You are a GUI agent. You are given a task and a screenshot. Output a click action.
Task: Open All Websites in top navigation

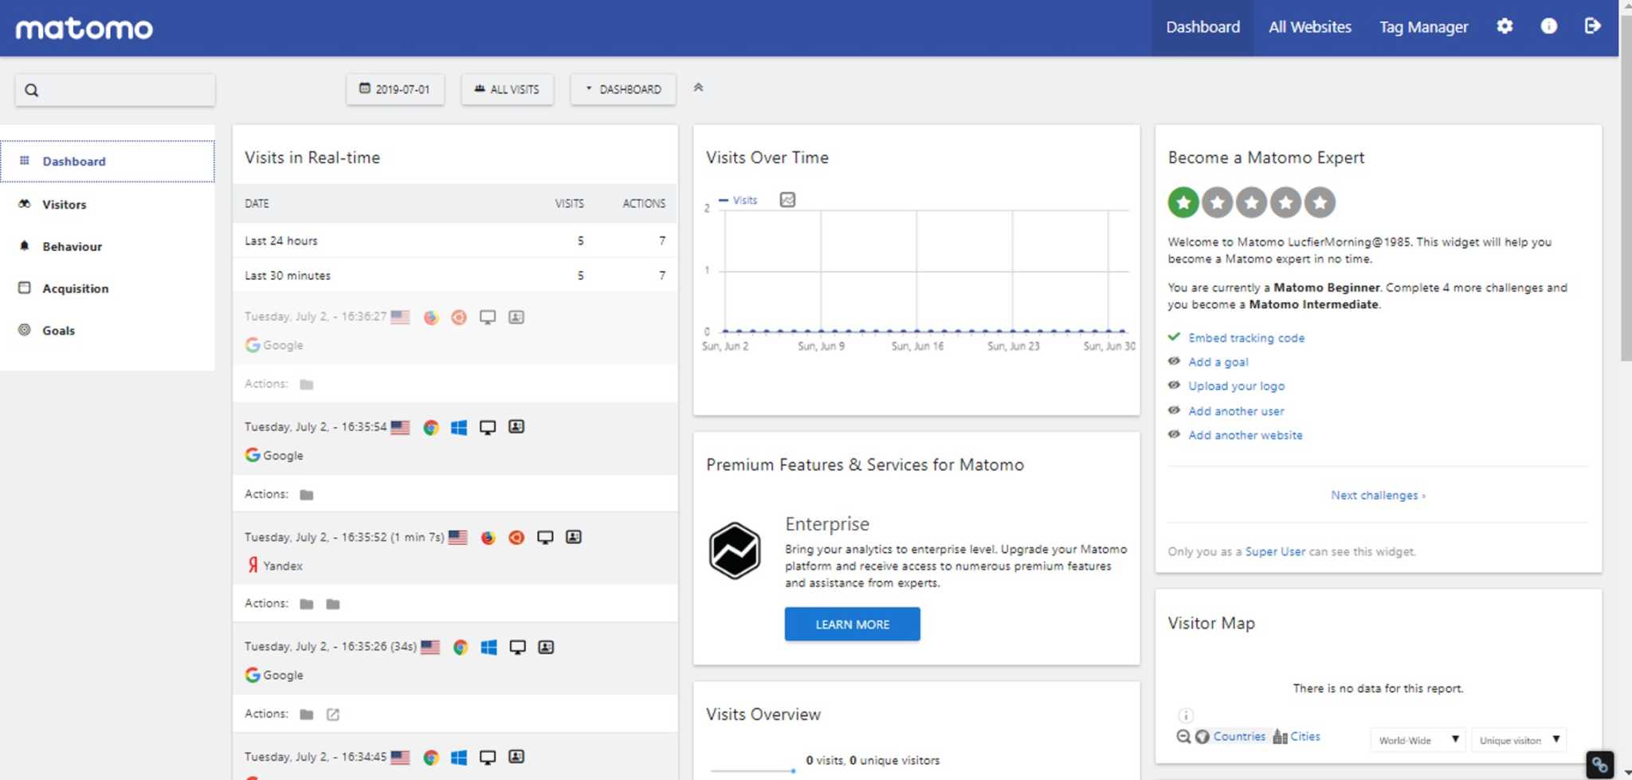point(1310,27)
